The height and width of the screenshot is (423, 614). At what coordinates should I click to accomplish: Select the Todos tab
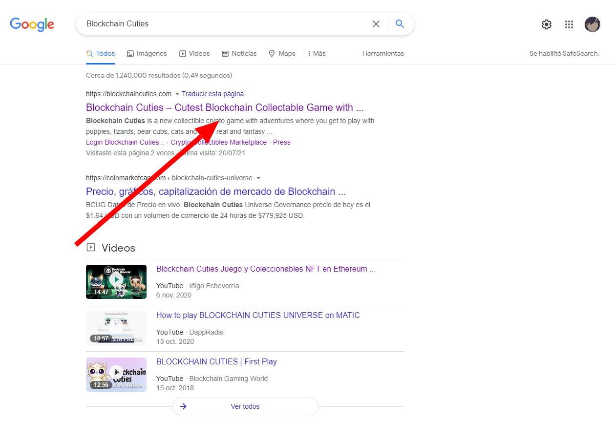(101, 54)
